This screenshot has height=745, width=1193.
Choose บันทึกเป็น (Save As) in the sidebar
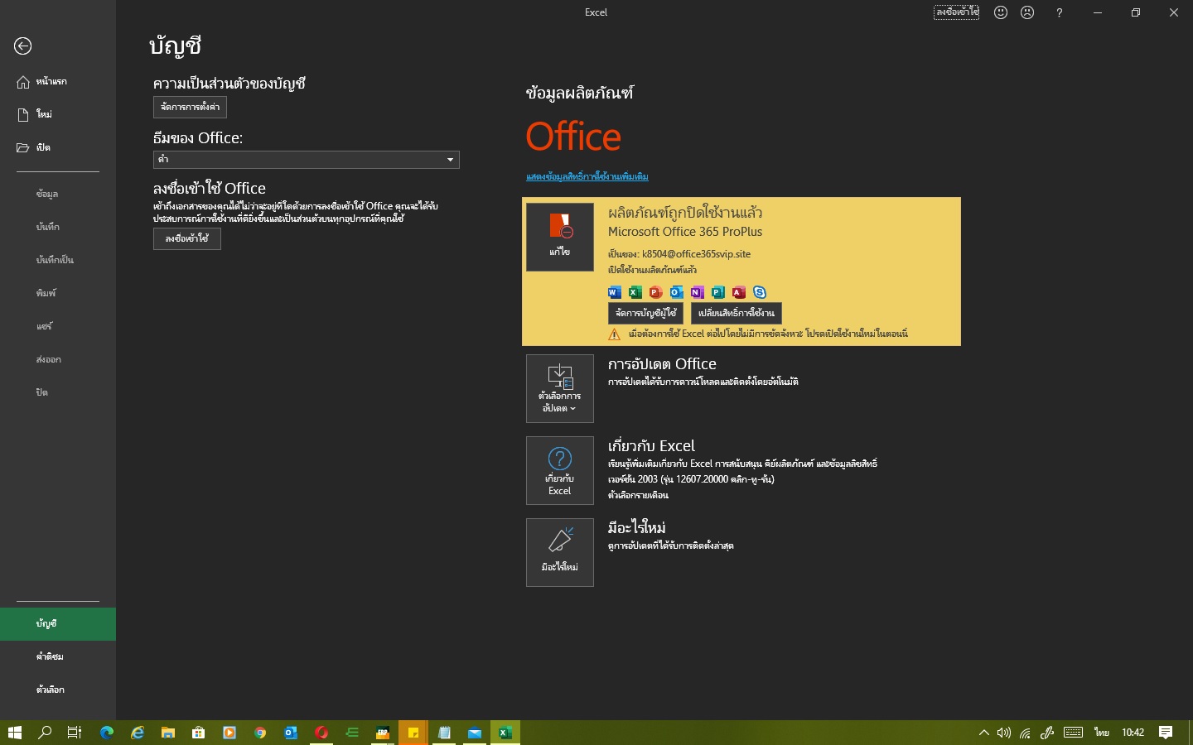(x=58, y=260)
